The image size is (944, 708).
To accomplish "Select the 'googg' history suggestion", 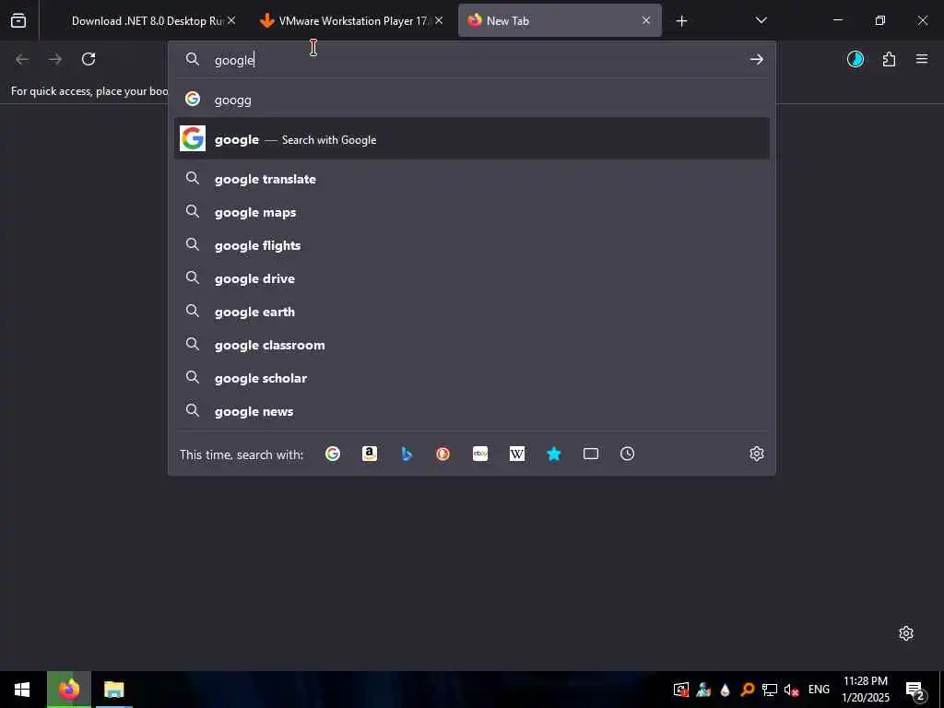I will pyautogui.click(x=472, y=100).
